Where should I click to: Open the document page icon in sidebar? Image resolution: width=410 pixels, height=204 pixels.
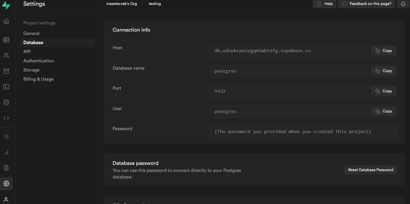6,168
